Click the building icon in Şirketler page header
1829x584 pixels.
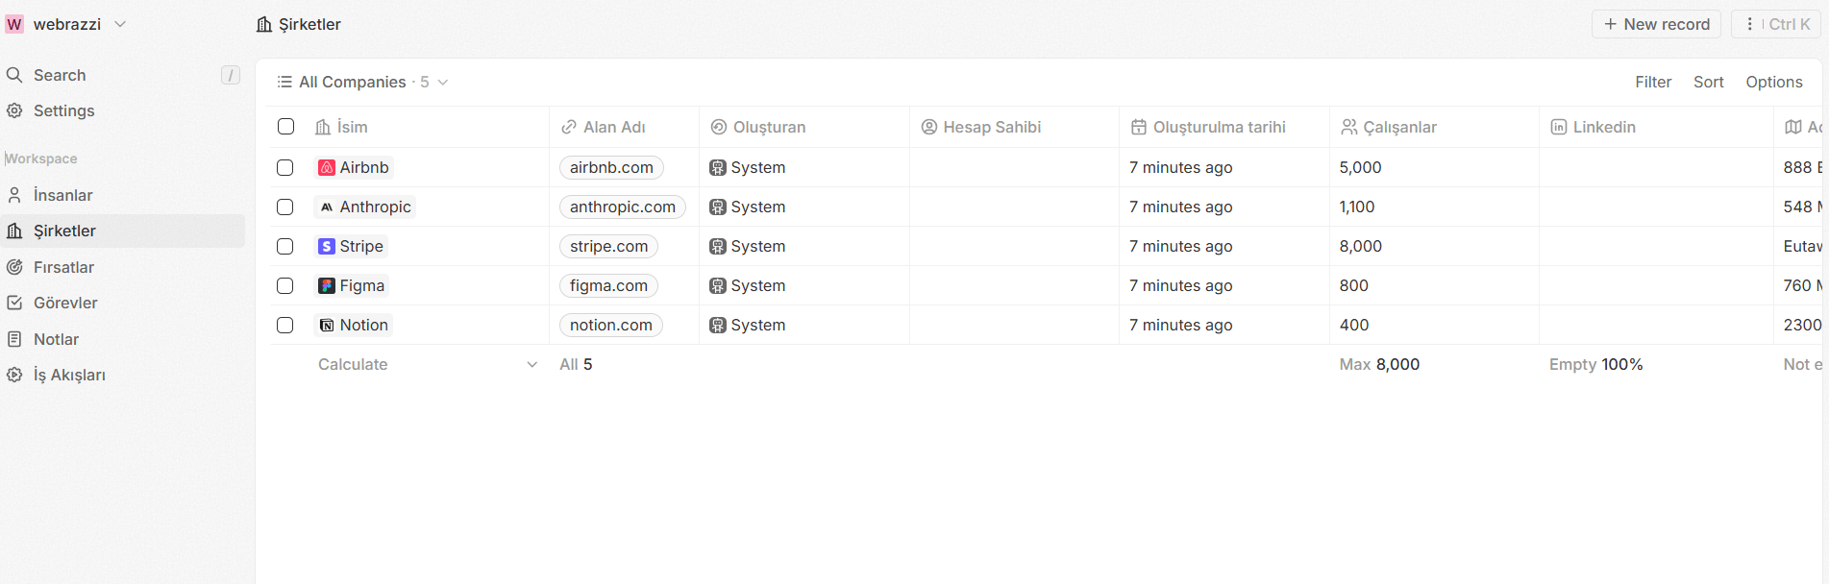pos(264,24)
